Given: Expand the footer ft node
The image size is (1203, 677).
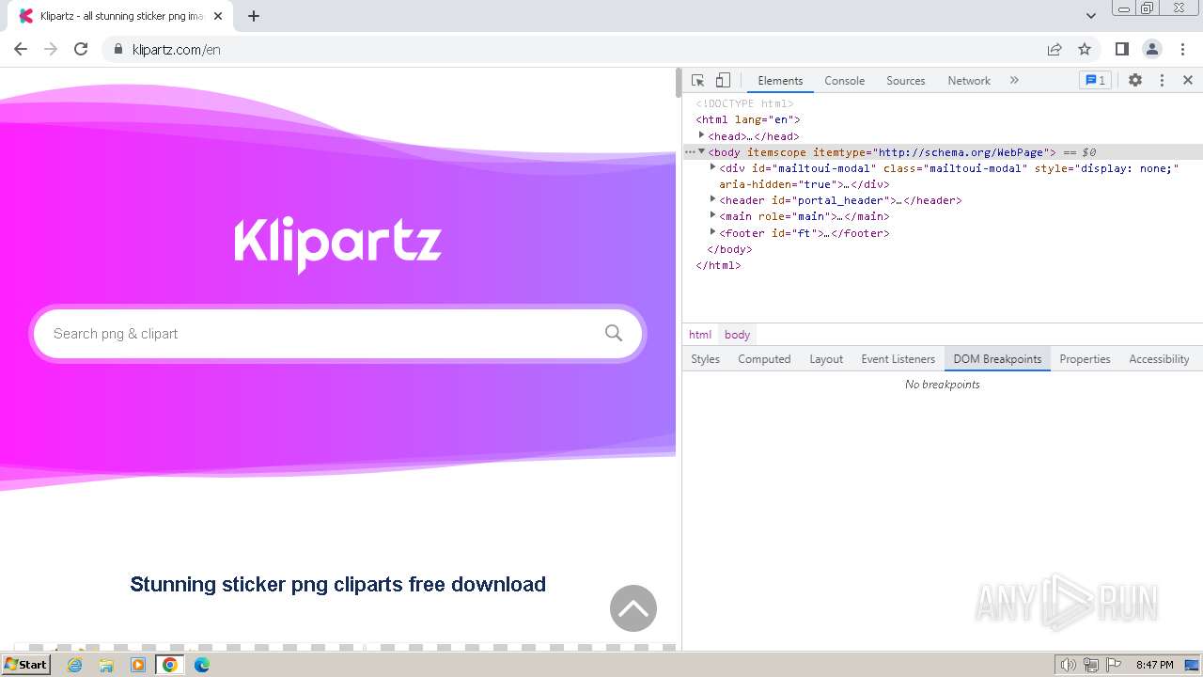Looking at the screenshot, I should 712,231.
